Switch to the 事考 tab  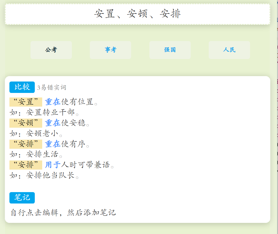coord(110,50)
